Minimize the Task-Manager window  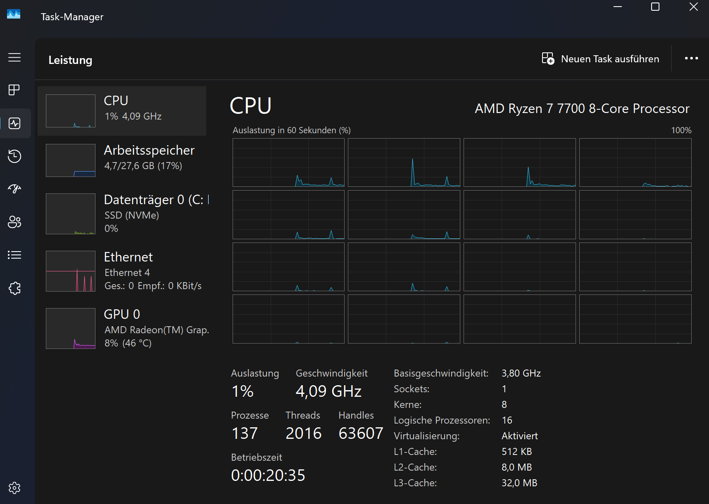pos(618,7)
